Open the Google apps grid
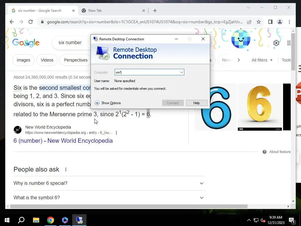Screen dimensions: 301x226 coord(289,43)
